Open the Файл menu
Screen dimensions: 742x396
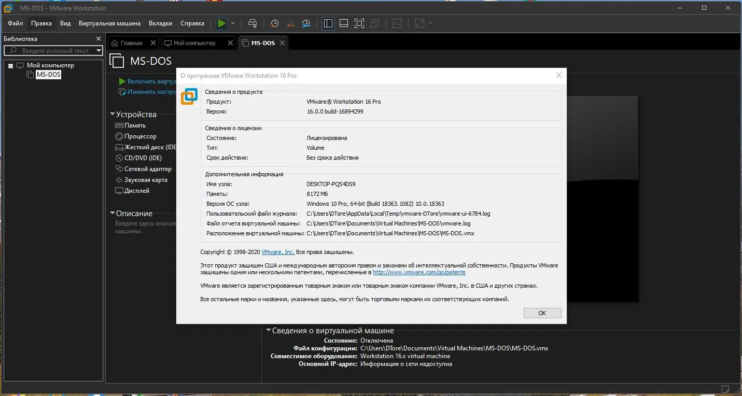pos(15,23)
